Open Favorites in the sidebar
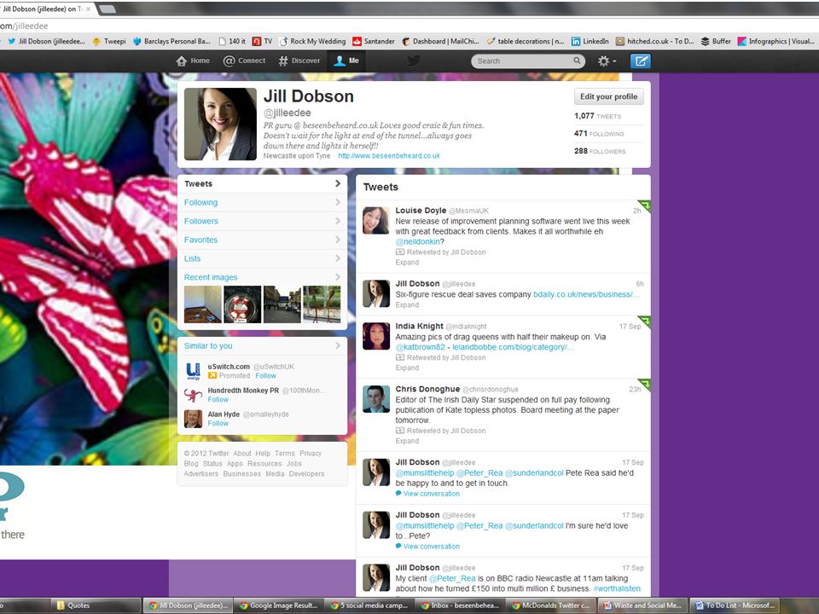This screenshot has height=614, width=819. [262, 240]
